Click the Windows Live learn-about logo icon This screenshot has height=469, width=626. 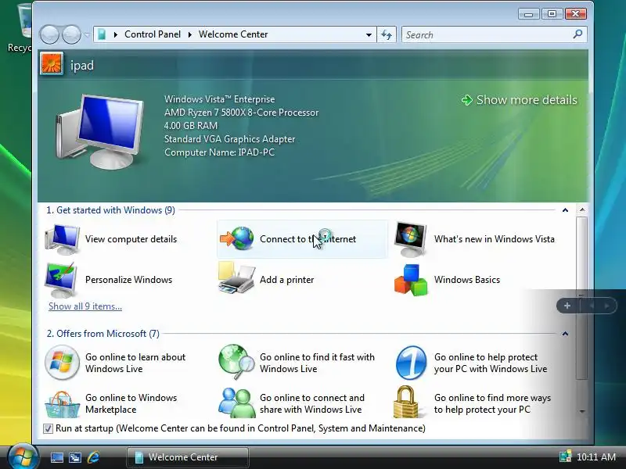point(62,363)
